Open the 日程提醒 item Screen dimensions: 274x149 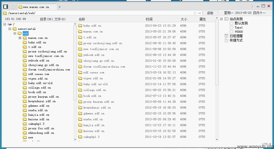(x=236, y=36)
